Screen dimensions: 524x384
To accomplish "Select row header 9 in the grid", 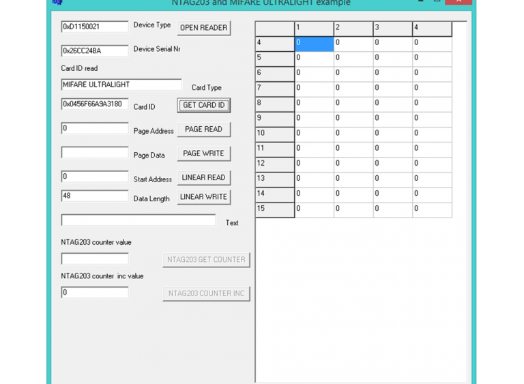I will pos(275,119).
